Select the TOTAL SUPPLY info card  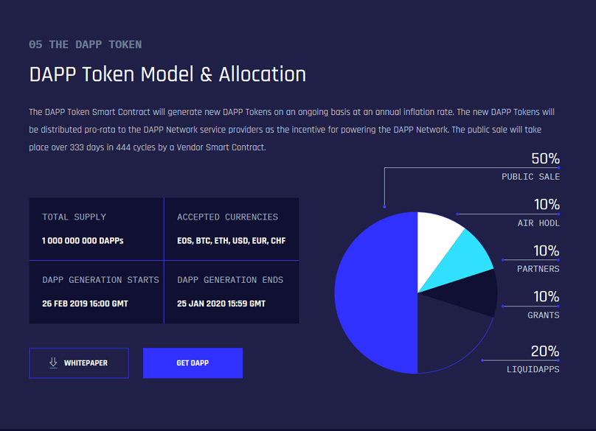[x=96, y=228]
